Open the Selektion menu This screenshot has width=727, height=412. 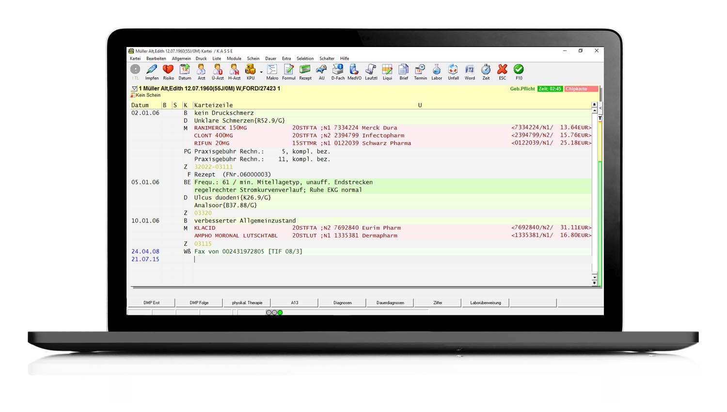(305, 59)
